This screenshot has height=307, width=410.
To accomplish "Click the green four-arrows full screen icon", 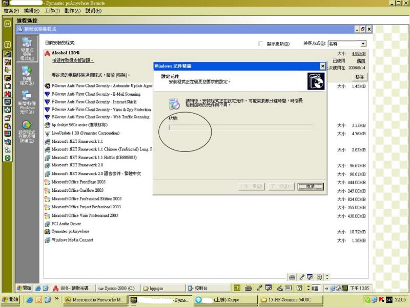I will pos(8,109).
